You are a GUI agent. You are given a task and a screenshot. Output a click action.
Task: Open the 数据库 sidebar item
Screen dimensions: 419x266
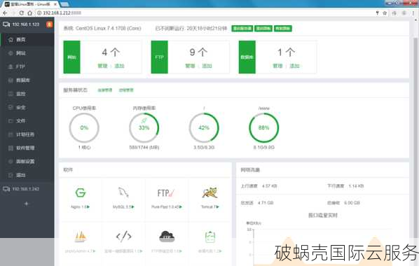27,80
